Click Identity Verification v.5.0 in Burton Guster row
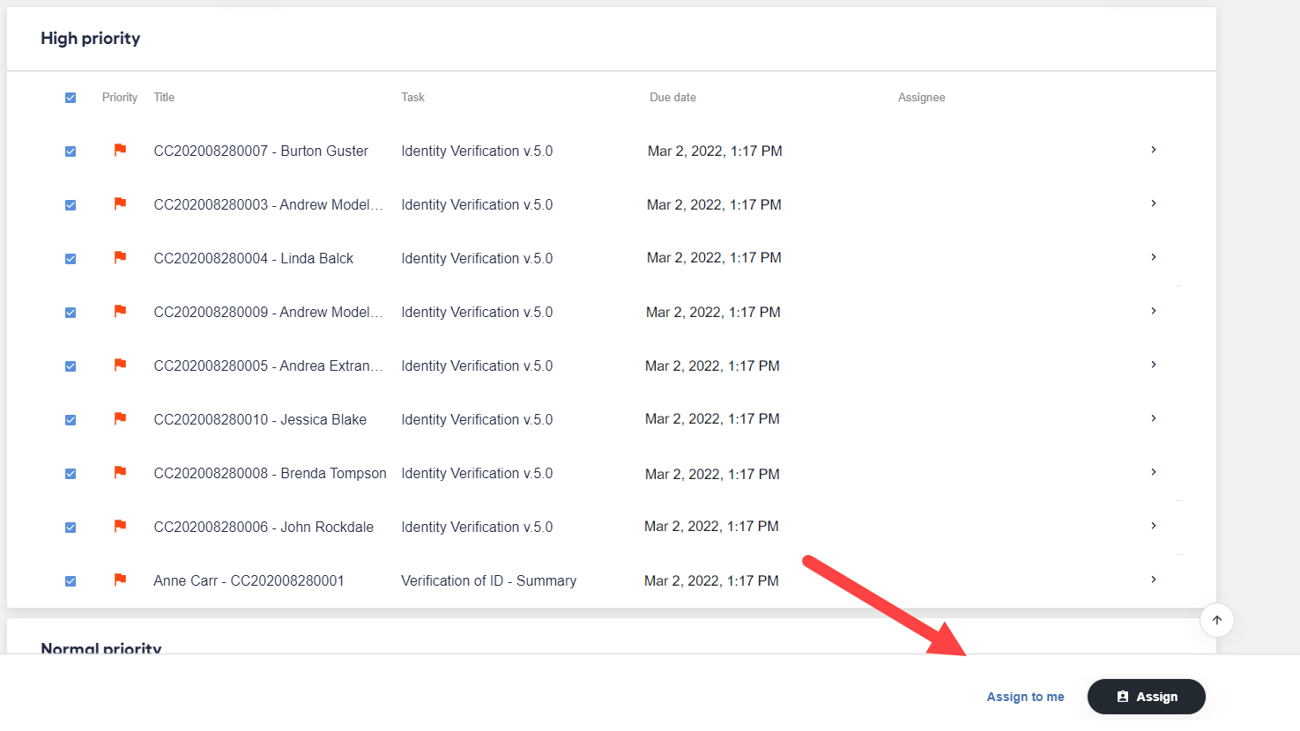 point(477,151)
